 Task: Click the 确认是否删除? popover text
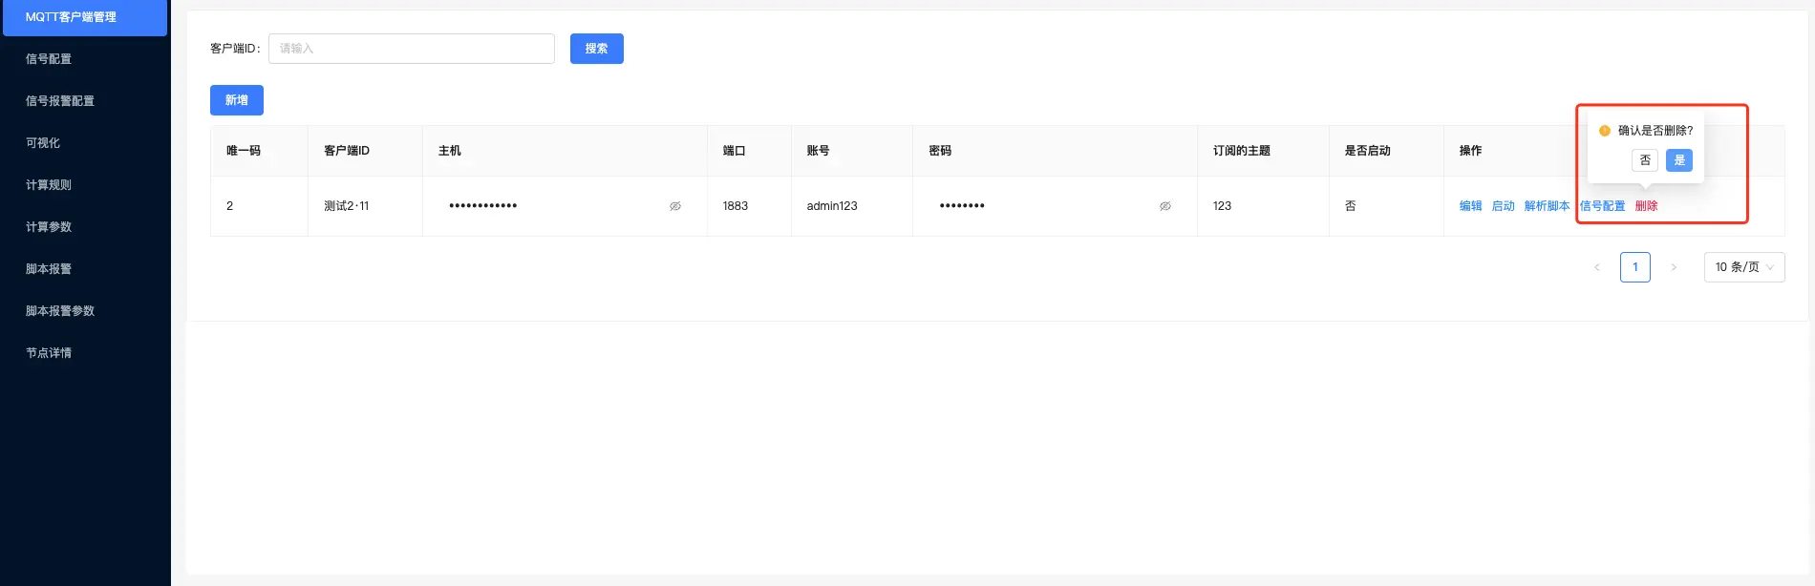(x=1655, y=131)
